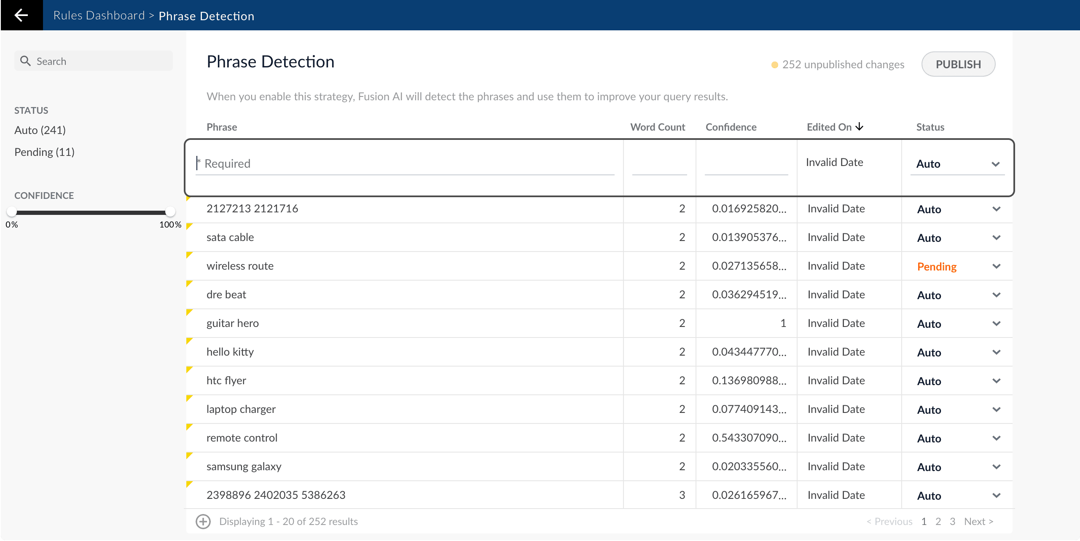The height and width of the screenshot is (541, 1080).
Task: Expand status chevron for samsung galaxy
Action: (x=996, y=467)
